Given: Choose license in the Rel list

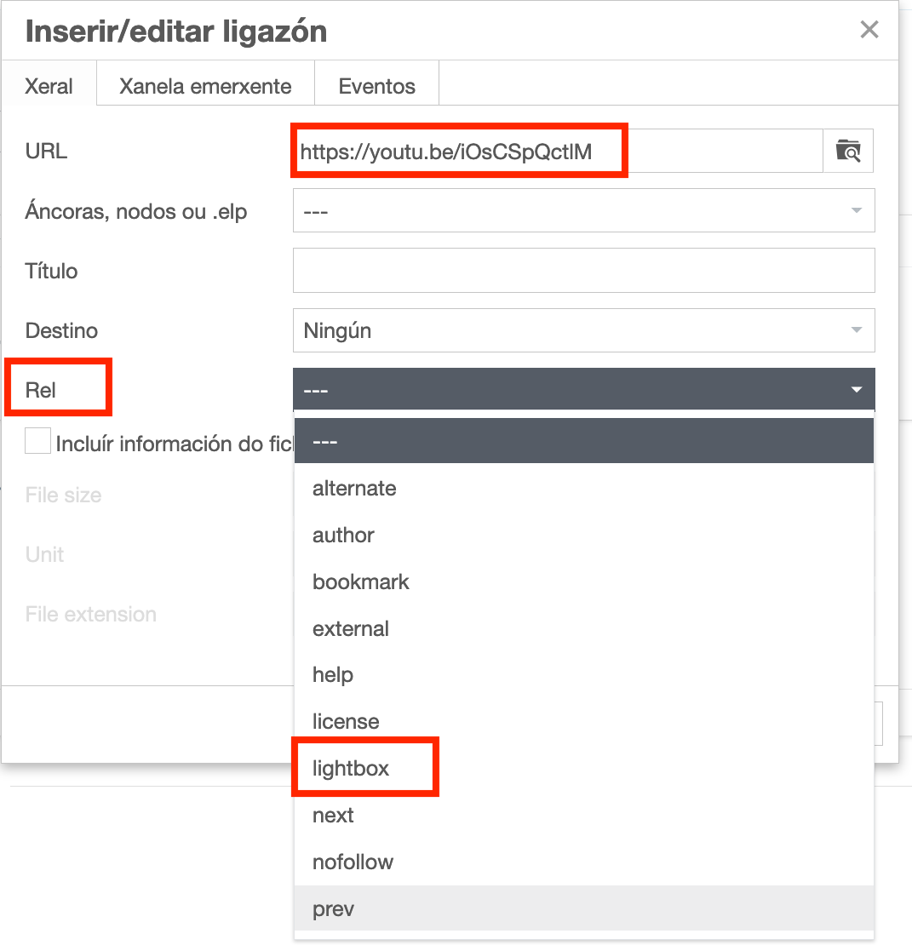Looking at the screenshot, I should (346, 722).
